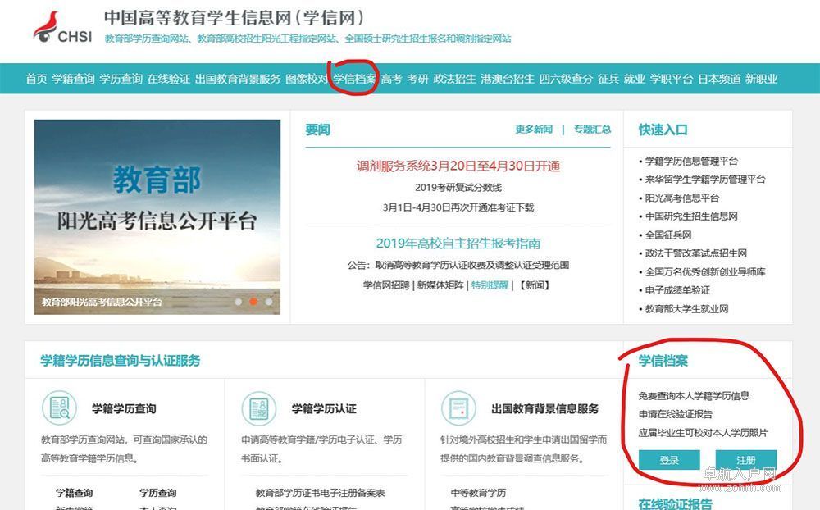This screenshot has height=510, width=820.
Task: Open 全国万名优秀创新创业导师库 quick link
Action: 705,271
